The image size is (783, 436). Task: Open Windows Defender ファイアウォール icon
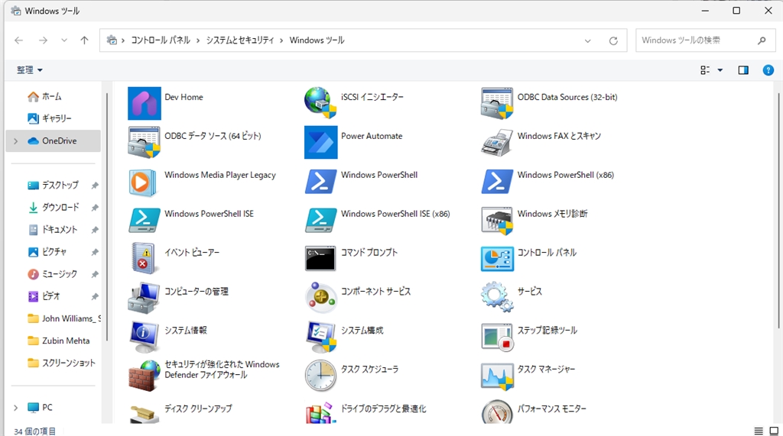pos(145,376)
